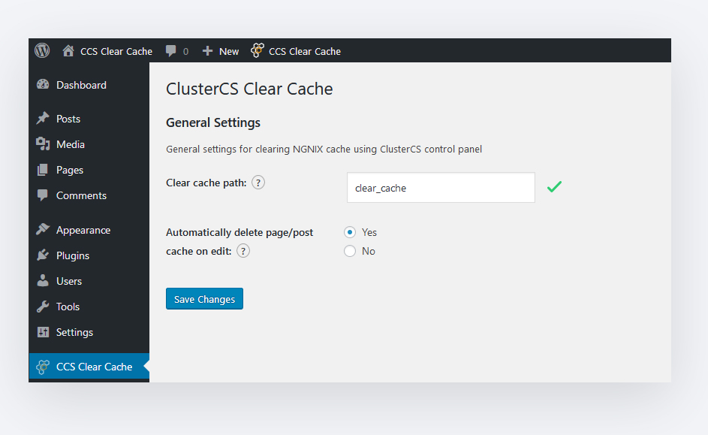Open the comments bubble icon in admin bar
Image resolution: width=708 pixels, height=435 pixels.
coord(170,51)
